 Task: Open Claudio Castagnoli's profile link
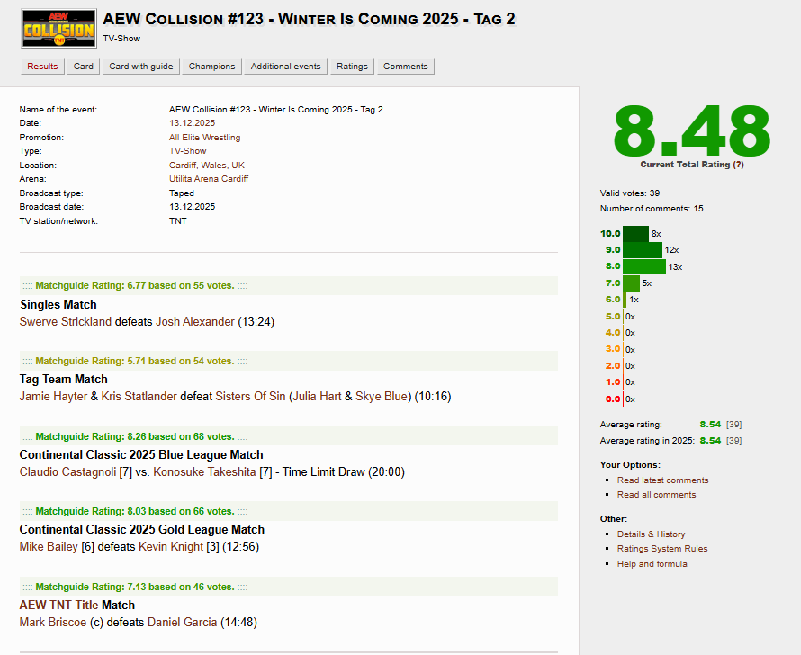tap(67, 471)
